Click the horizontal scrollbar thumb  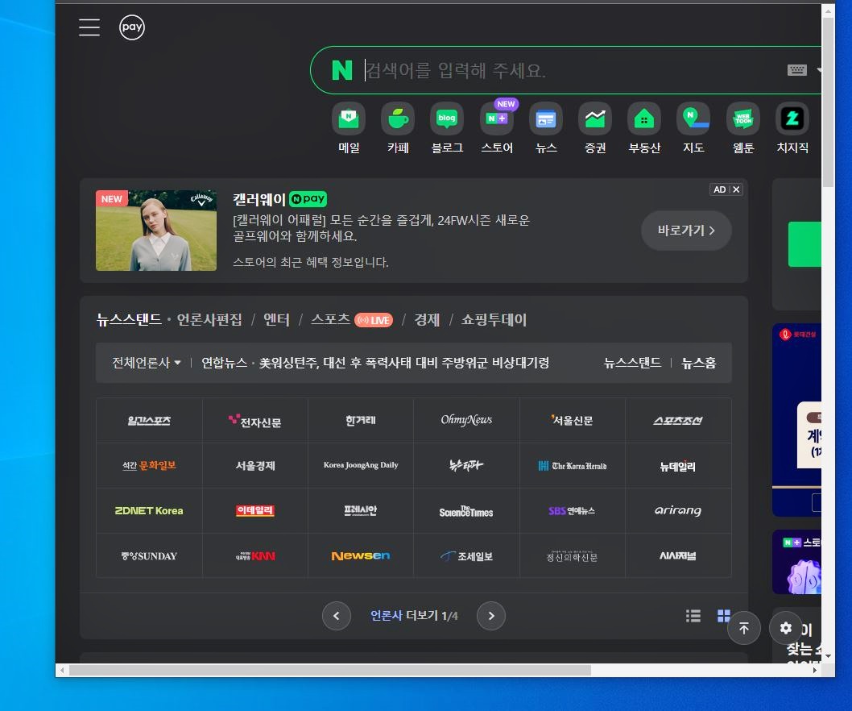pos(330,670)
